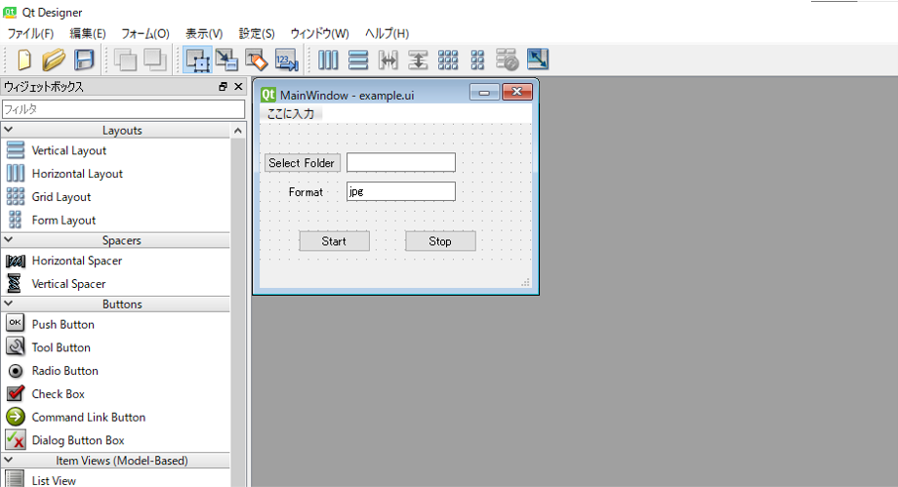Select Push Button widget
898x487 pixels.
[63, 324]
